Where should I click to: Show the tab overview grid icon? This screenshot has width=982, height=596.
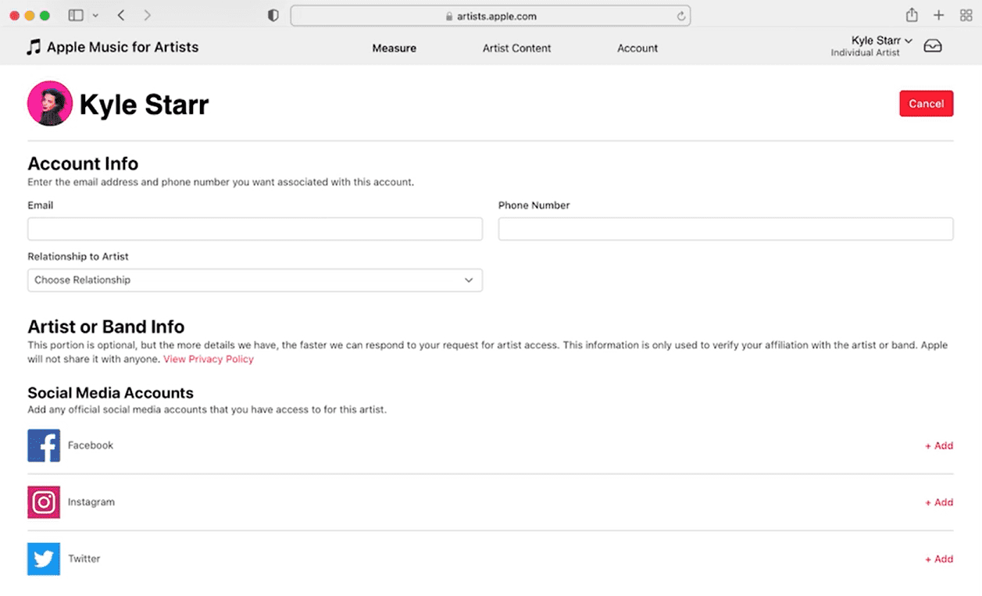pyautogui.click(x=966, y=16)
